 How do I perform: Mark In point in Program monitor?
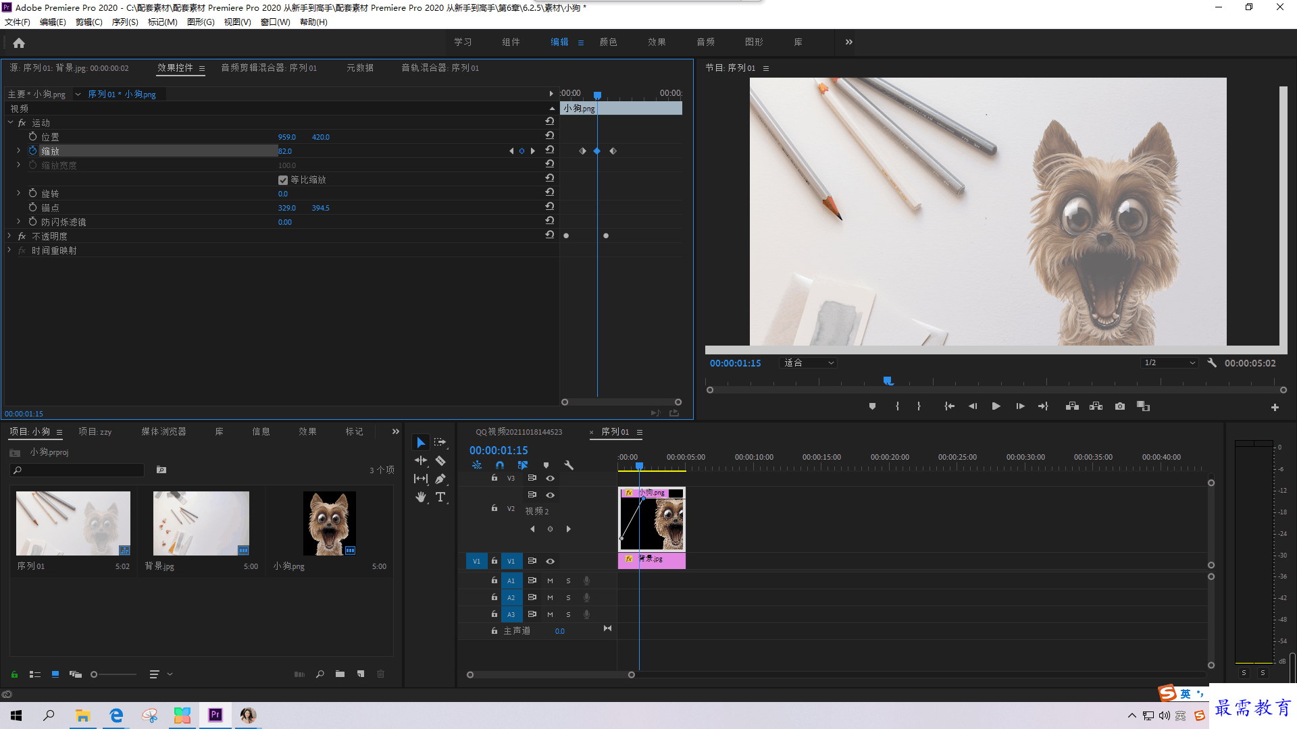click(897, 406)
